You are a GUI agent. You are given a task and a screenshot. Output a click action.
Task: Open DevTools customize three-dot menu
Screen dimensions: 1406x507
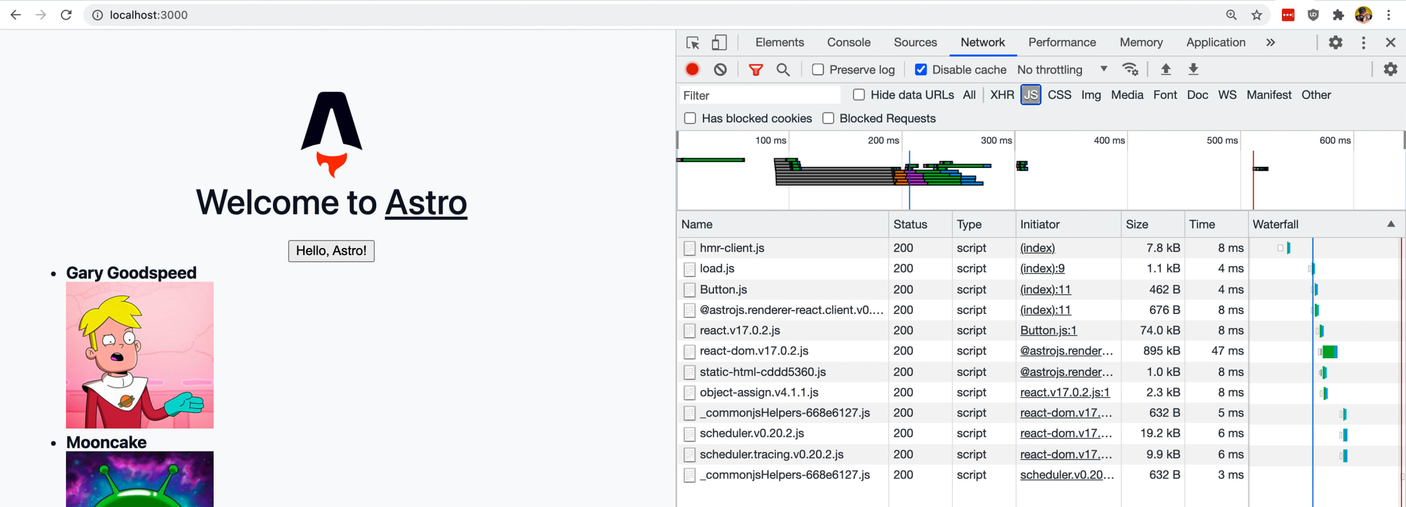pos(1363,42)
